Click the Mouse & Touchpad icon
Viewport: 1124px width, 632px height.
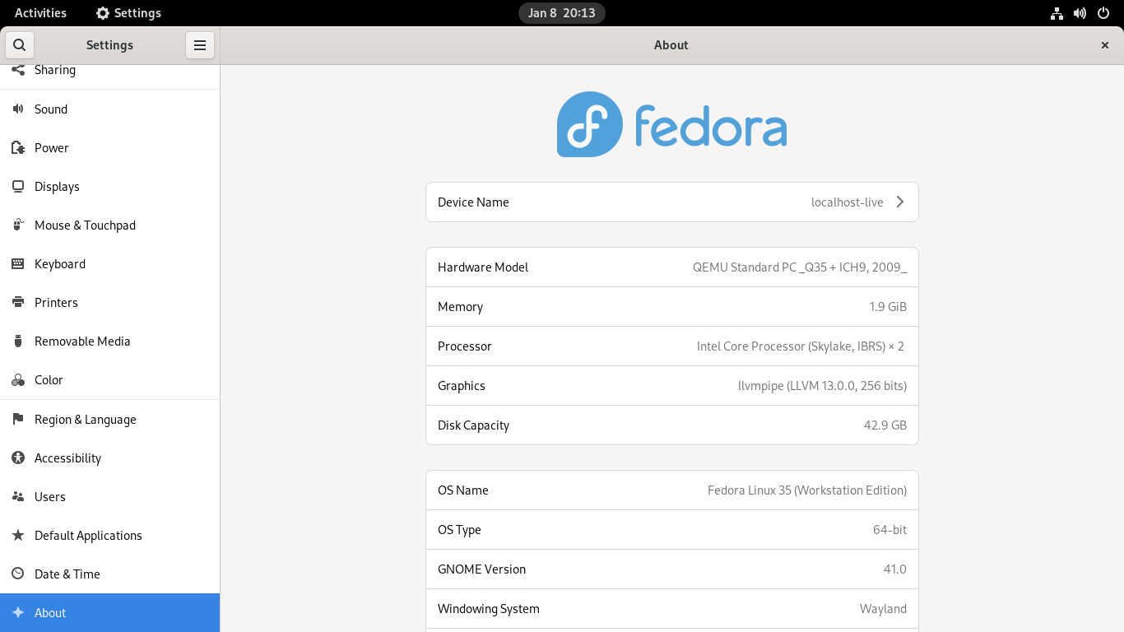[x=18, y=225]
